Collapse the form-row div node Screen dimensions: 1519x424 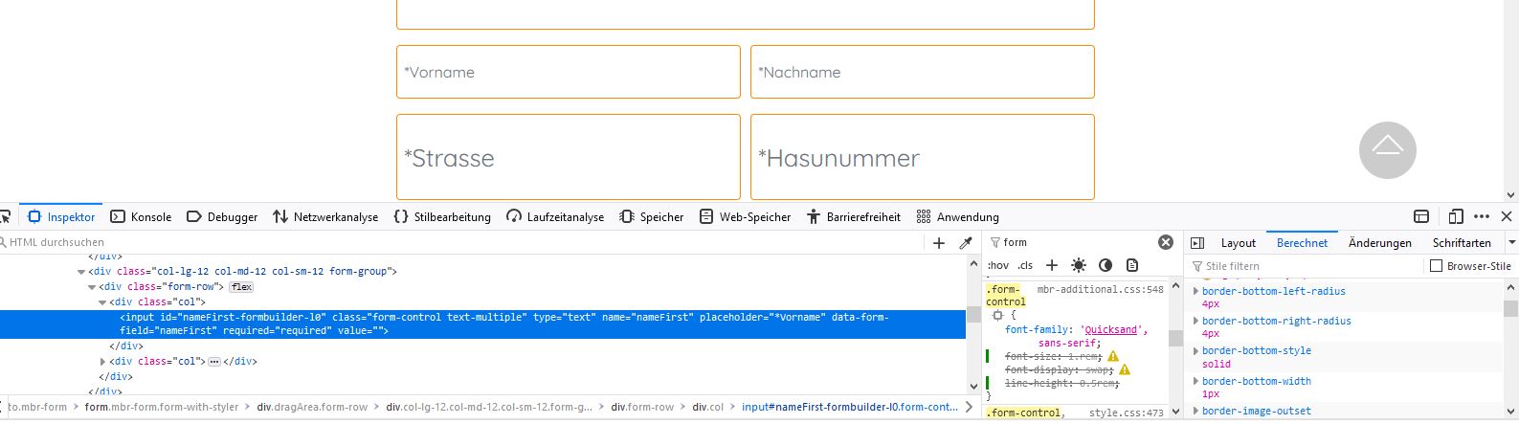coord(92,287)
